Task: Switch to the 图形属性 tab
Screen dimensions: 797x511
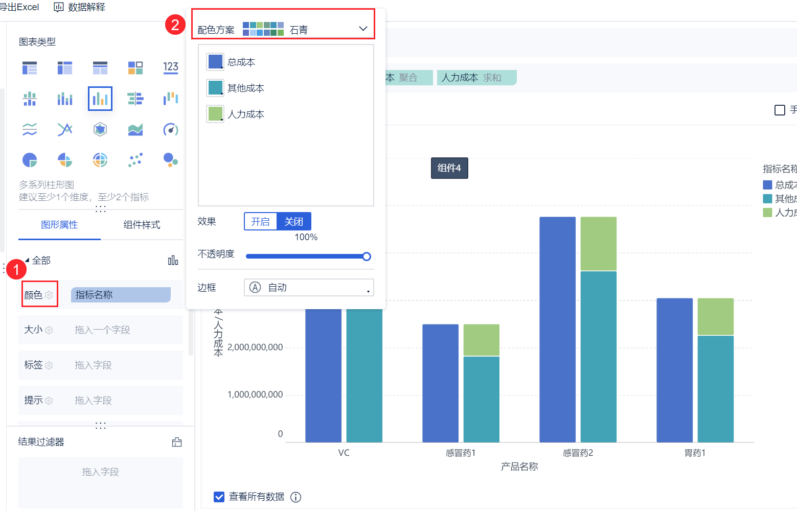Action: [x=59, y=225]
